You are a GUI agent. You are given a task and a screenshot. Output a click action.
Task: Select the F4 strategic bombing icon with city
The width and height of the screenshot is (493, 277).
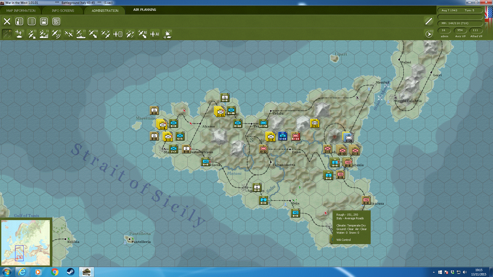click(44, 34)
